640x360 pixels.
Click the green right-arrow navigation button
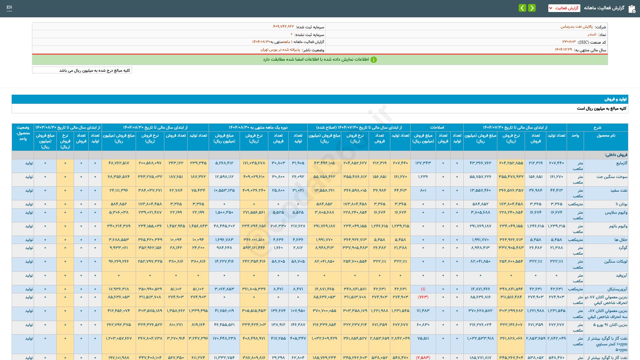point(532,8)
